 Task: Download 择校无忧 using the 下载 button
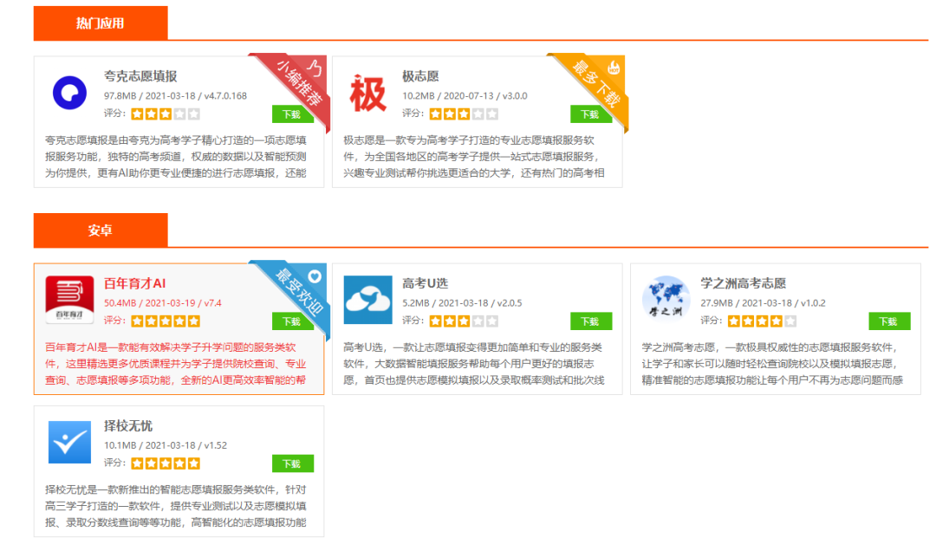click(293, 463)
